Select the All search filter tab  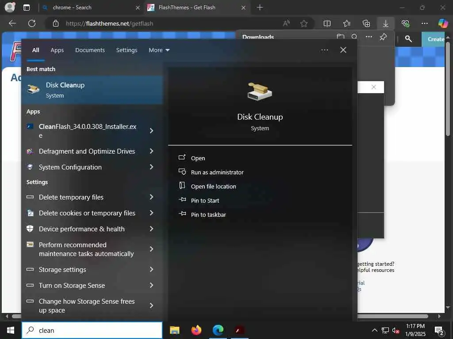tap(35, 50)
